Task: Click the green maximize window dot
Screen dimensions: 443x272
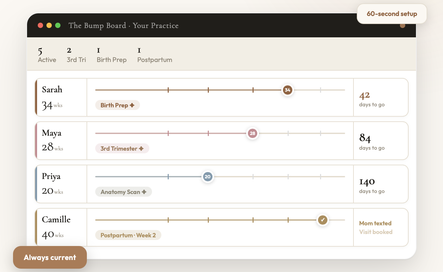Action: click(58, 25)
